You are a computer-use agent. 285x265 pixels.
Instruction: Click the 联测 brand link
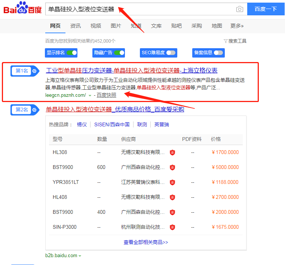[142, 124]
